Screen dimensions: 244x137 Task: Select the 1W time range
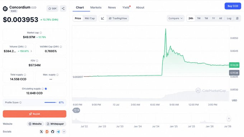[199, 18]
